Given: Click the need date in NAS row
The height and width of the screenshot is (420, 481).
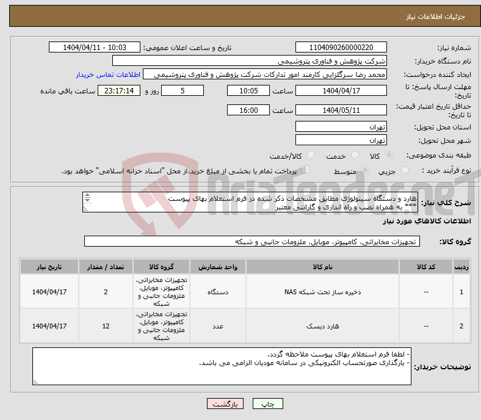Looking at the screenshot, I should pyautogui.click(x=49, y=292).
